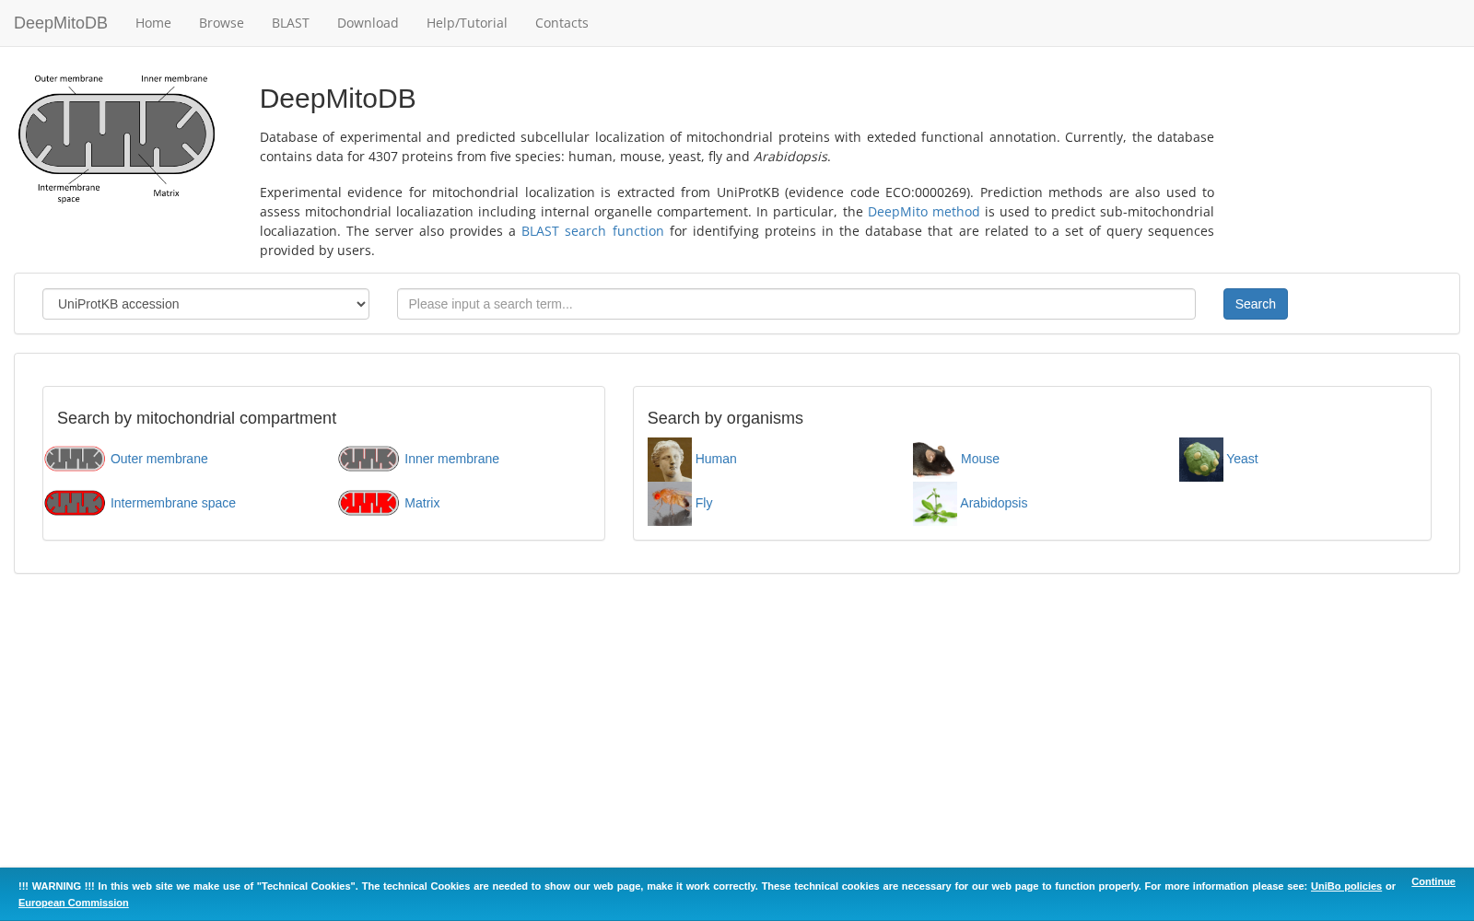Click the mitochondrion diagram image

117,138
